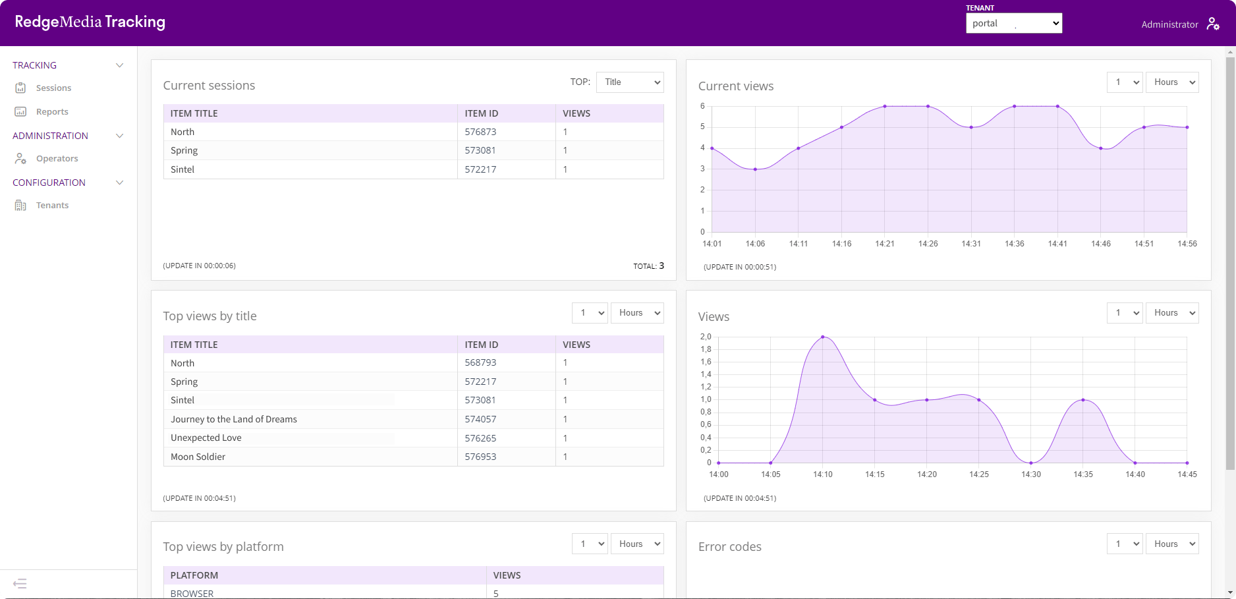
Task: Click item ID 576953
Action: coord(480,457)
